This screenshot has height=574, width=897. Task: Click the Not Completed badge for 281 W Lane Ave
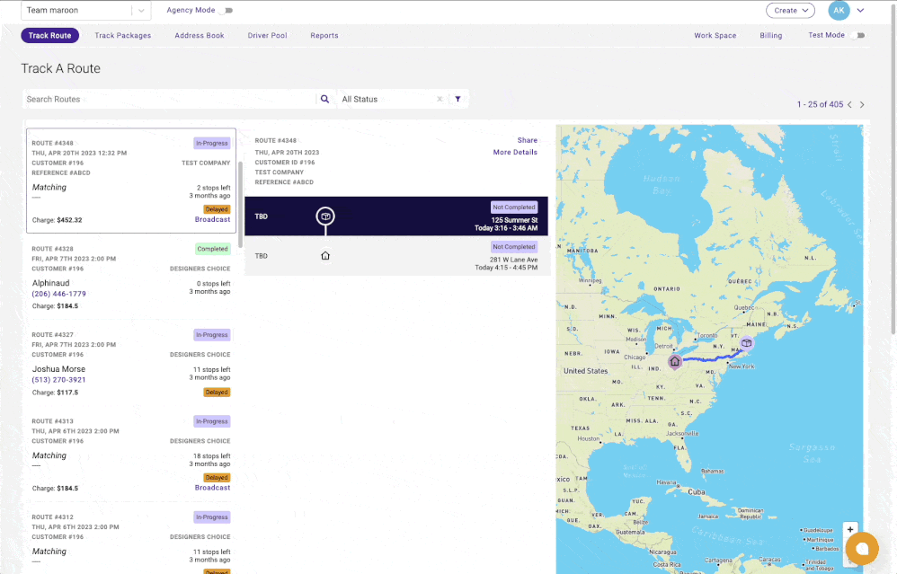(x=514, y=247)
